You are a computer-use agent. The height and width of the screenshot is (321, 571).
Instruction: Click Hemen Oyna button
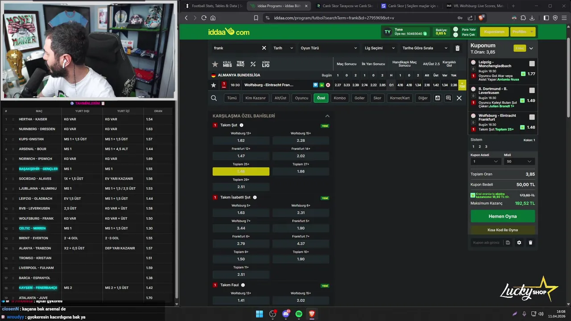pyautogui.click(x=503, y=216)
